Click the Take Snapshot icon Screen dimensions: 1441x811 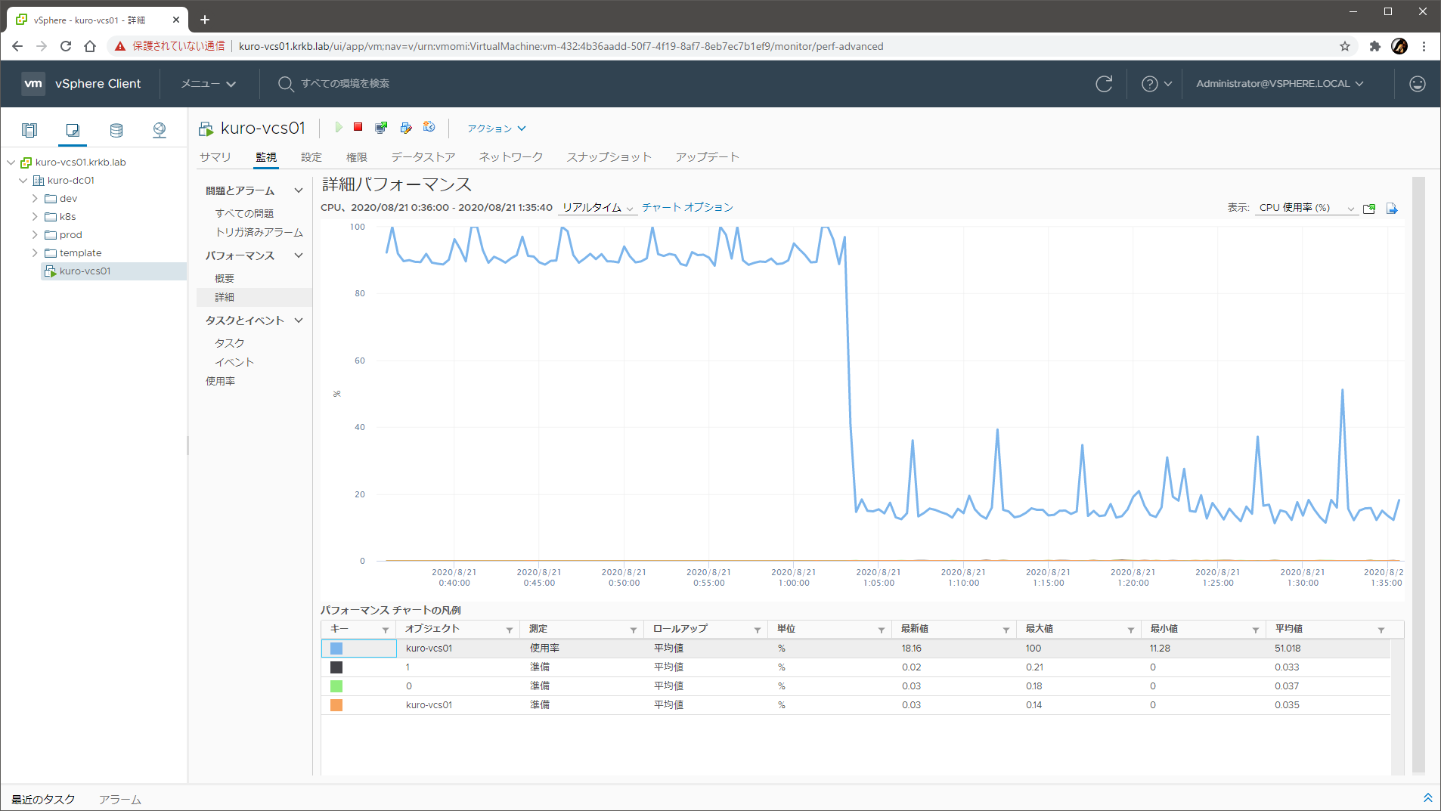click(x=429, y=128)
